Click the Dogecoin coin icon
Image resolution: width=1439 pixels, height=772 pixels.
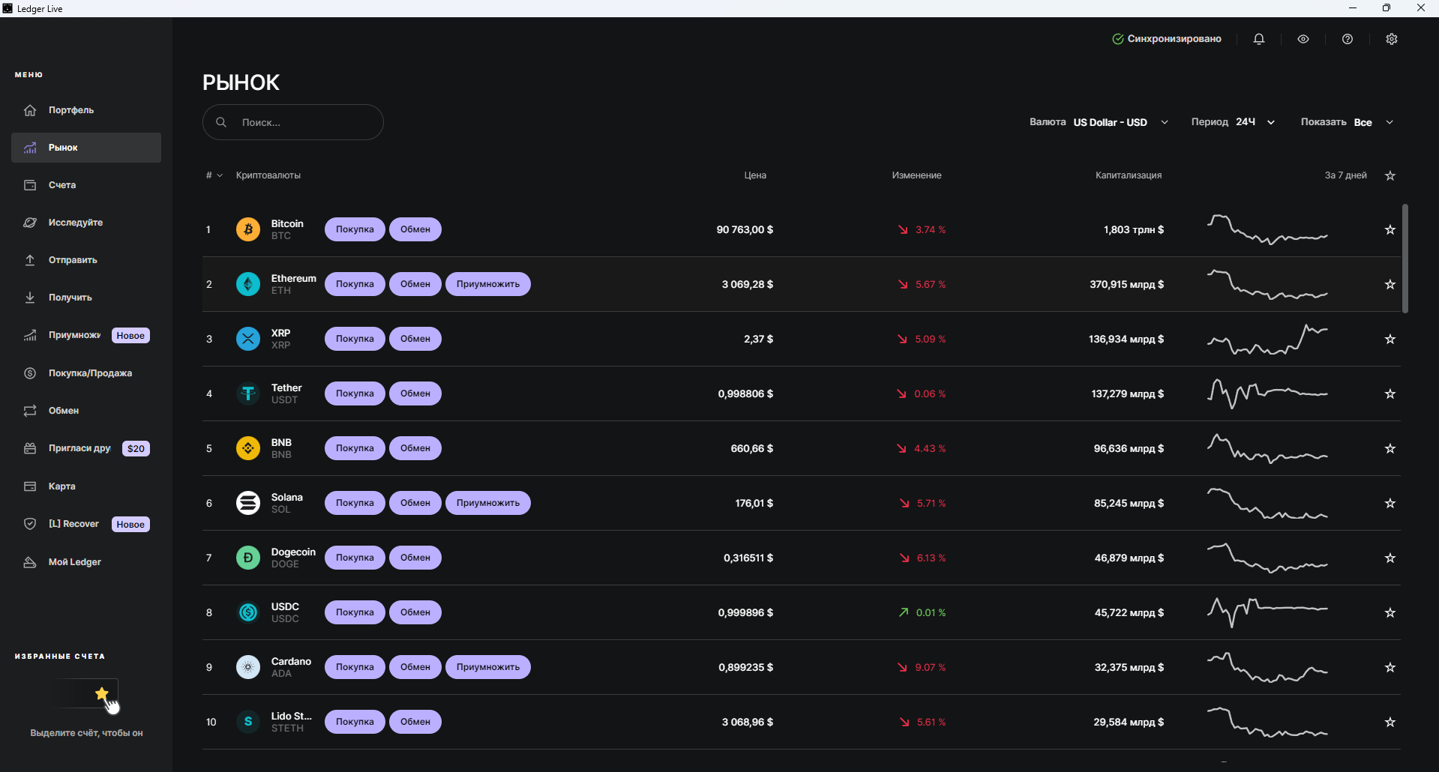pos(248,558)
